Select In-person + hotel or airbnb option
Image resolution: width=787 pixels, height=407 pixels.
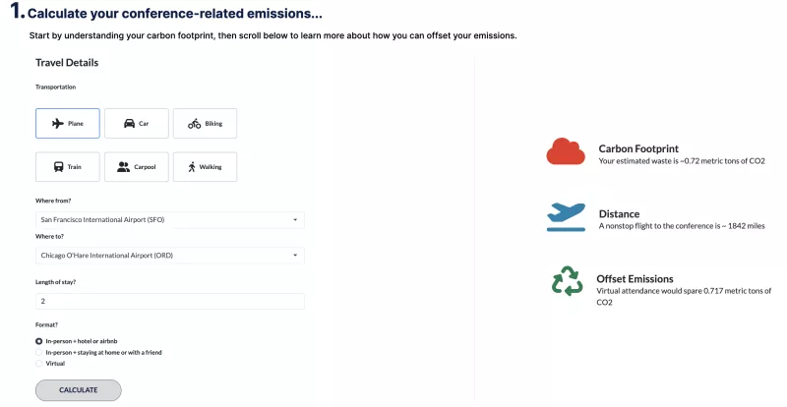pos(39,341)
